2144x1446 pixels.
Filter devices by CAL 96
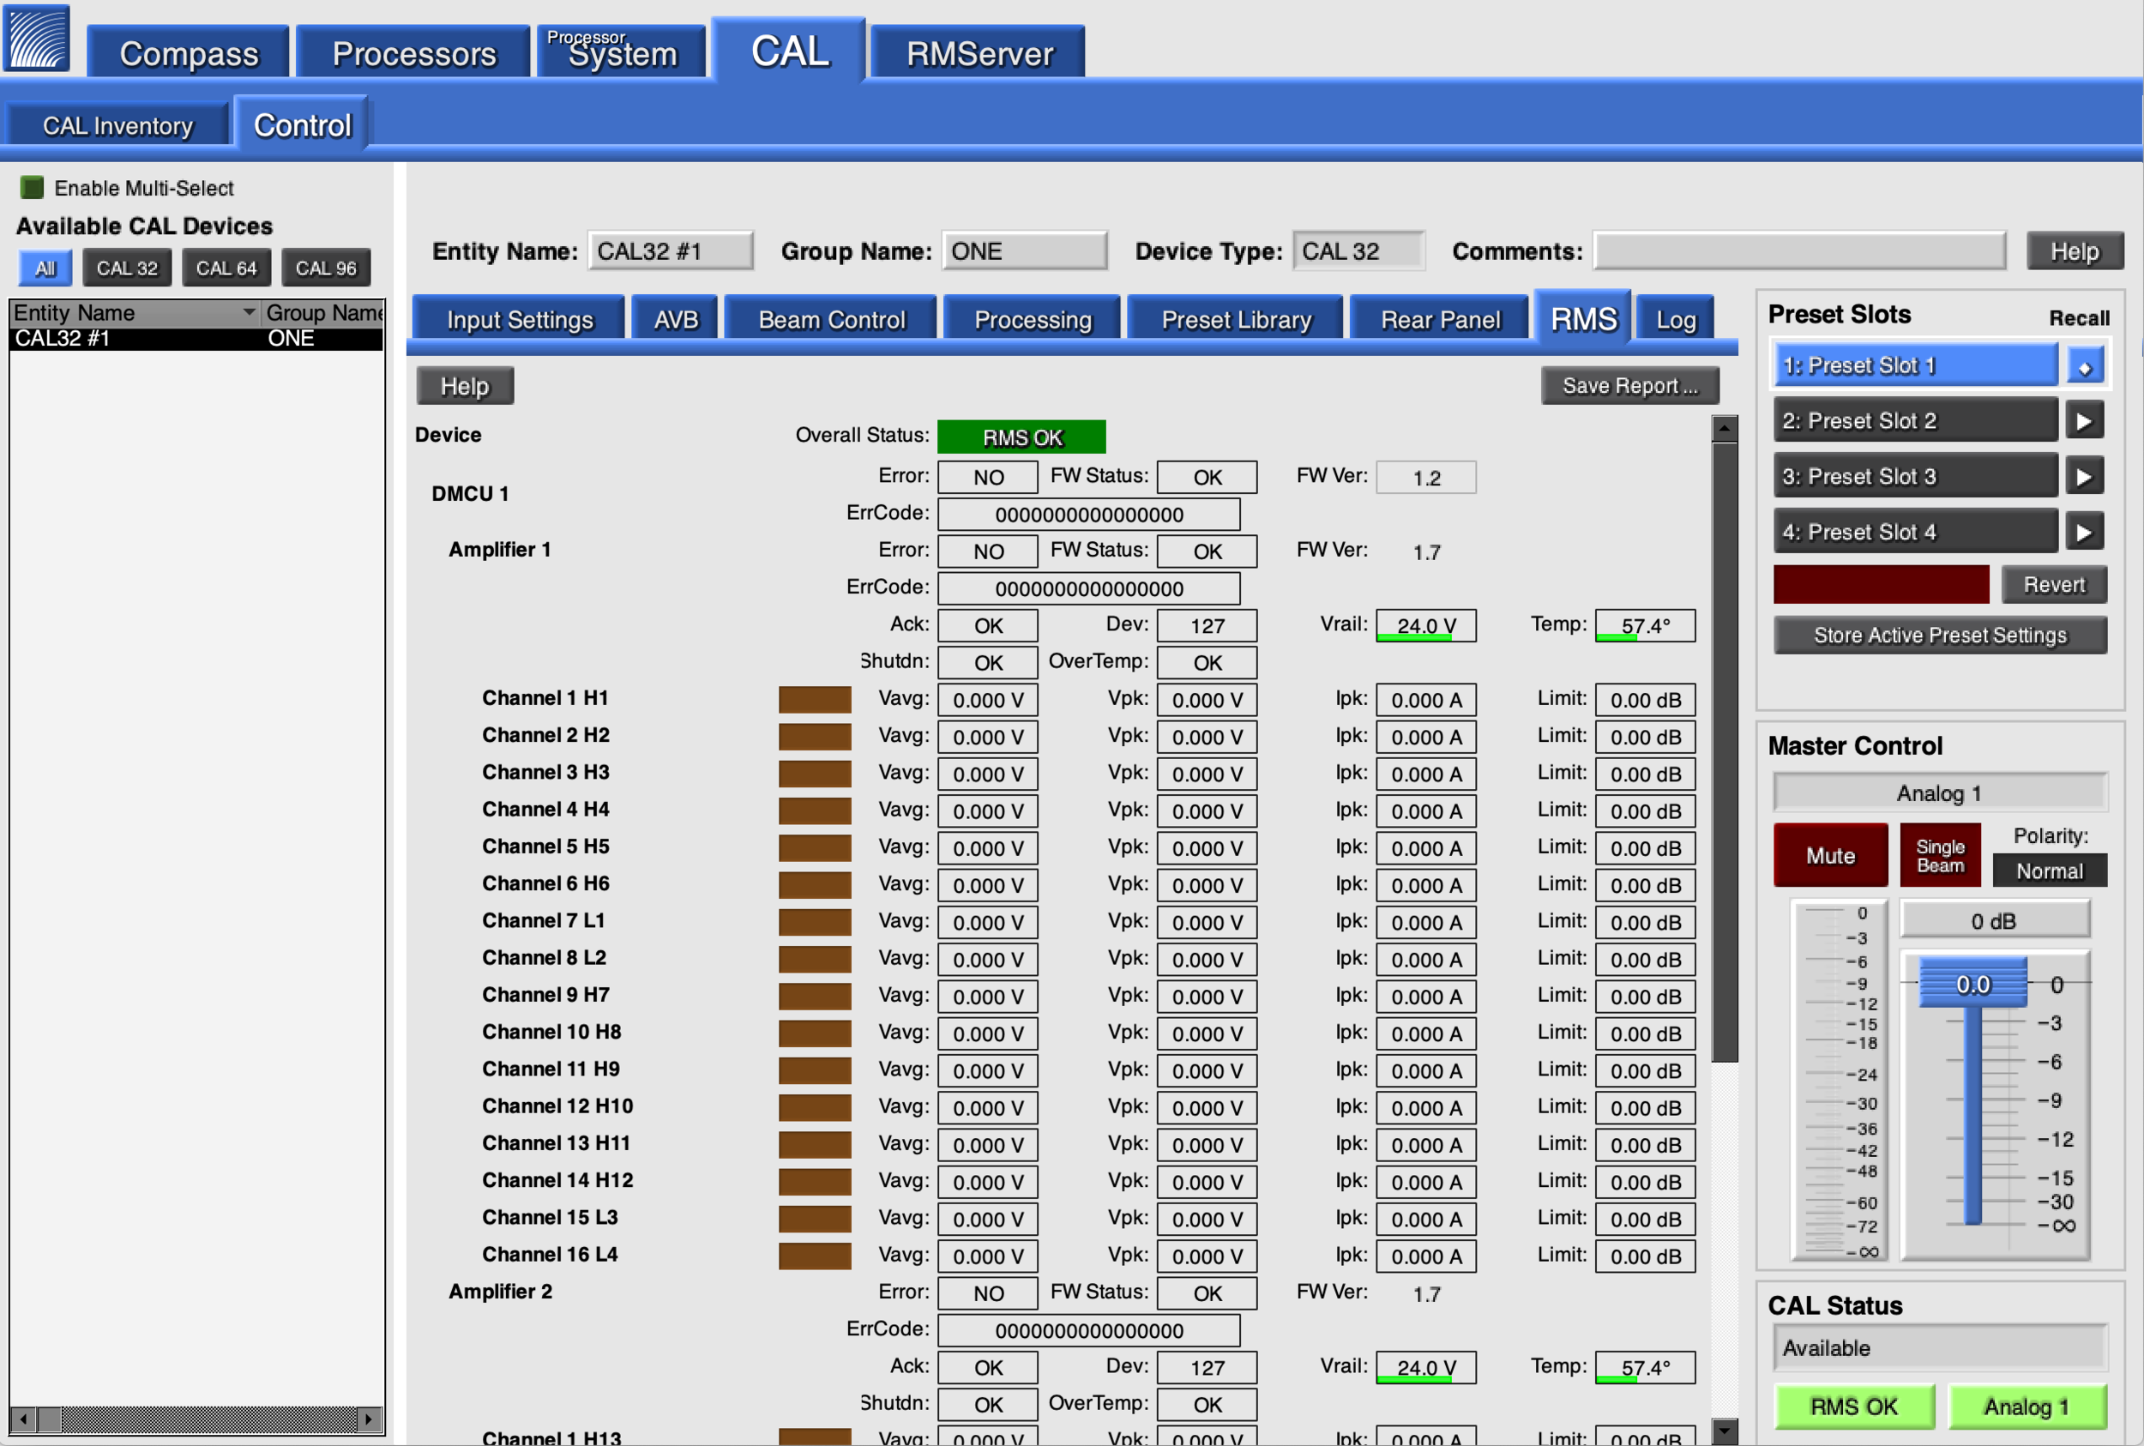(326, 268)
